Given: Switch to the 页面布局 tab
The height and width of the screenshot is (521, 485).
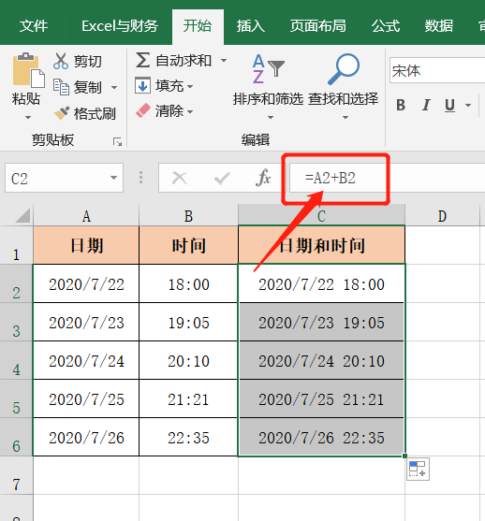Looking at the screenshot, I should coord(317,26).
